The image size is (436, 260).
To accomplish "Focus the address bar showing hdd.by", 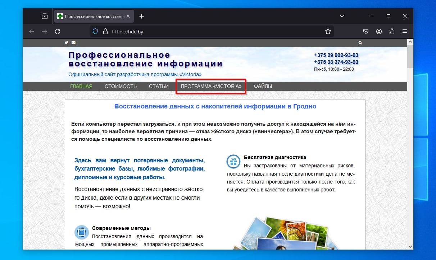I will tap(212, 32).
